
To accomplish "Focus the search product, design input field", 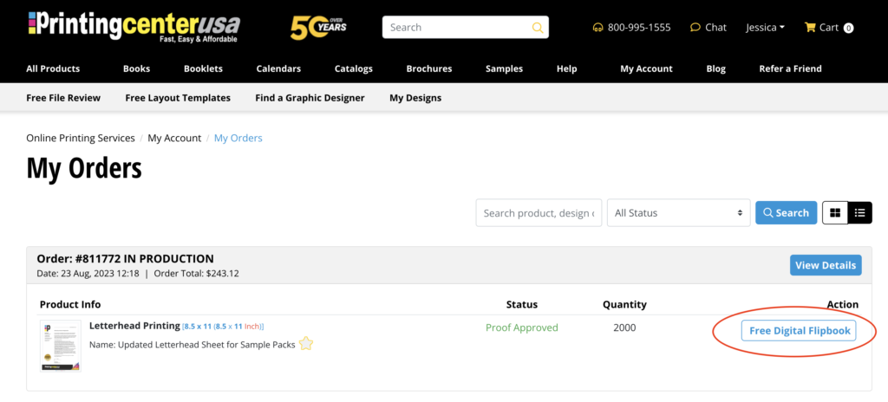I will (539, 212).
